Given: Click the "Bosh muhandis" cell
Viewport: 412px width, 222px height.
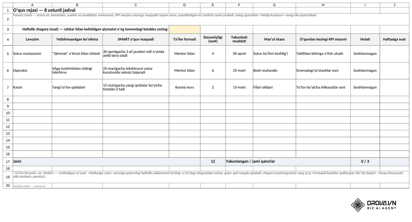Looking at the screenshot, I should tap(274, 71).
